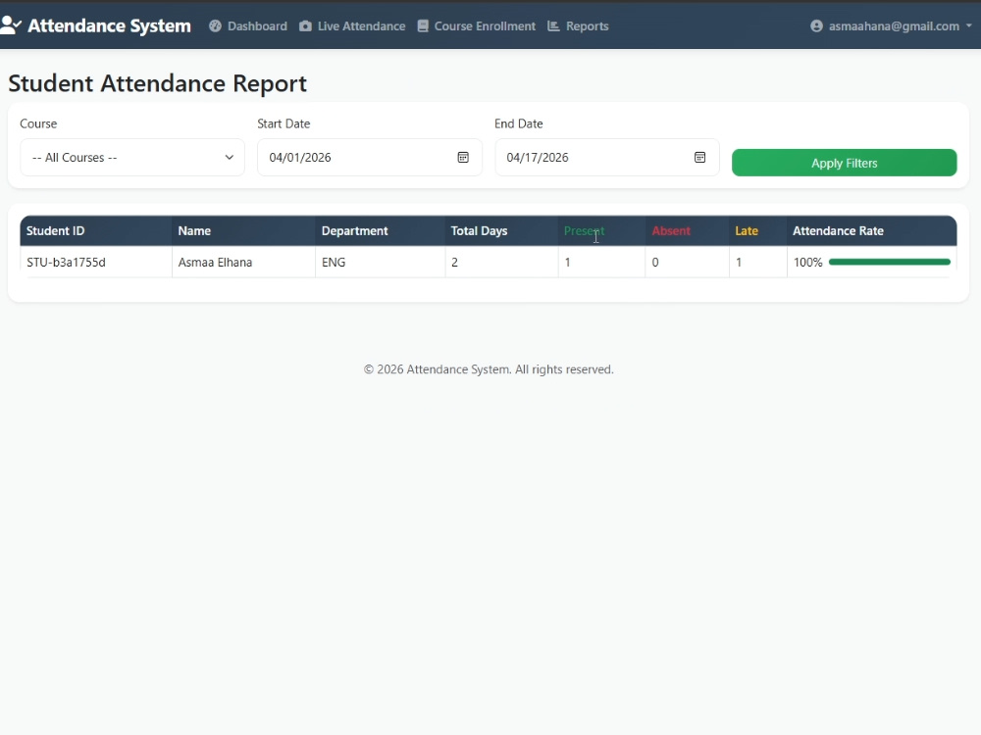The width and height of the screenshot is (981, 735).
Task: Click the Reports chart icon
Action: tap(553, 26)
